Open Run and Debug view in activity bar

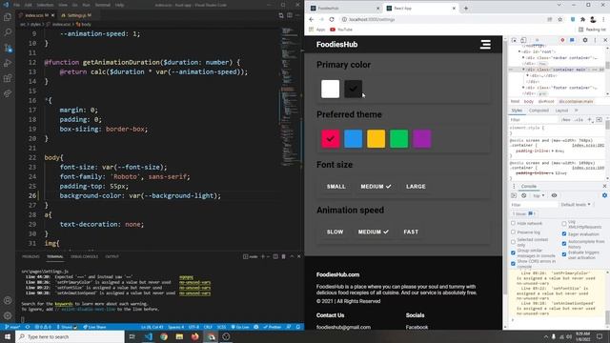click(x=8, y=63)
